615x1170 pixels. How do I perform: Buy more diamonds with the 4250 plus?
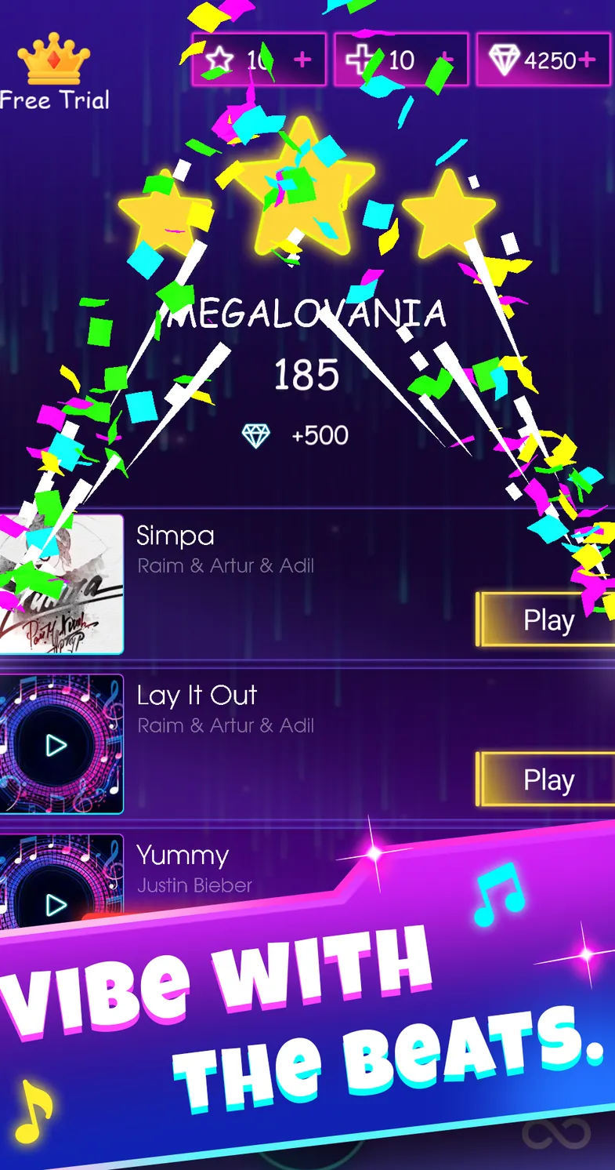point(585,60)
